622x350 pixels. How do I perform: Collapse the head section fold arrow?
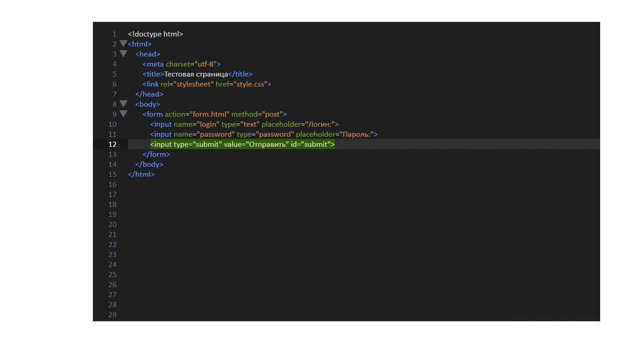123,54
